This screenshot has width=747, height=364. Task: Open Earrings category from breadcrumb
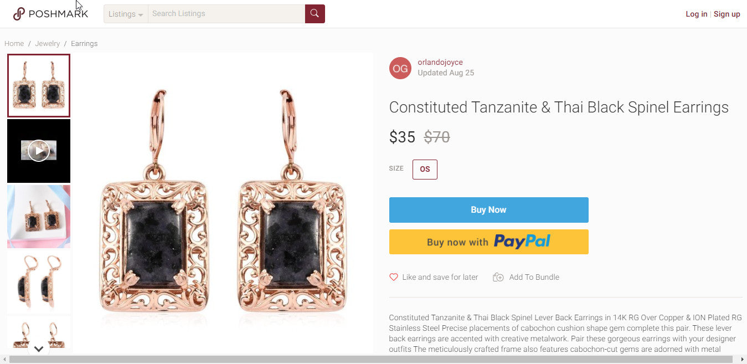tap(84, 43)
